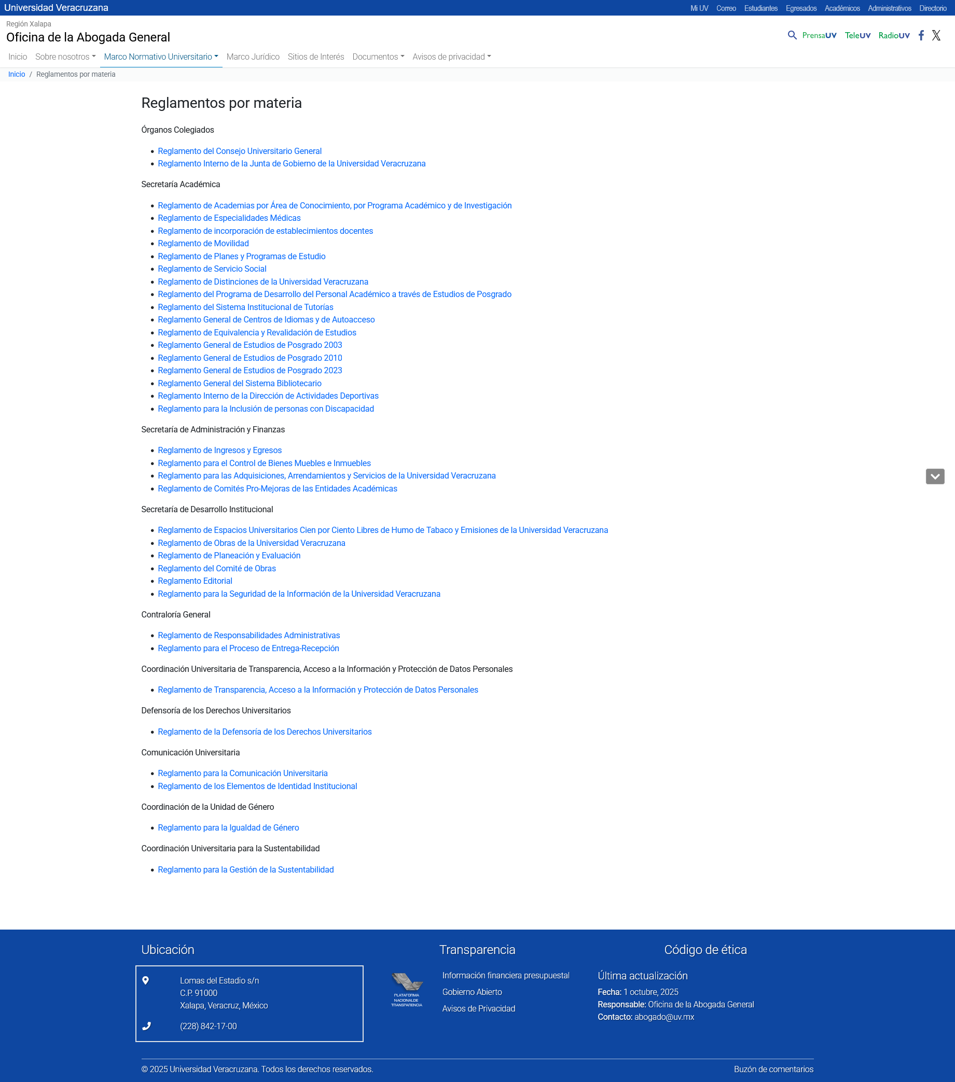The image size is (955, 1082).
Task: Open the X (Twitter) icon link
Action: click(x=936, y=35)
